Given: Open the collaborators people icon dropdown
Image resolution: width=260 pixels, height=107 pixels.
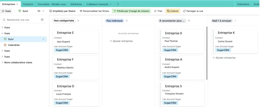Looking at the screenshot, I should [41, 11].
